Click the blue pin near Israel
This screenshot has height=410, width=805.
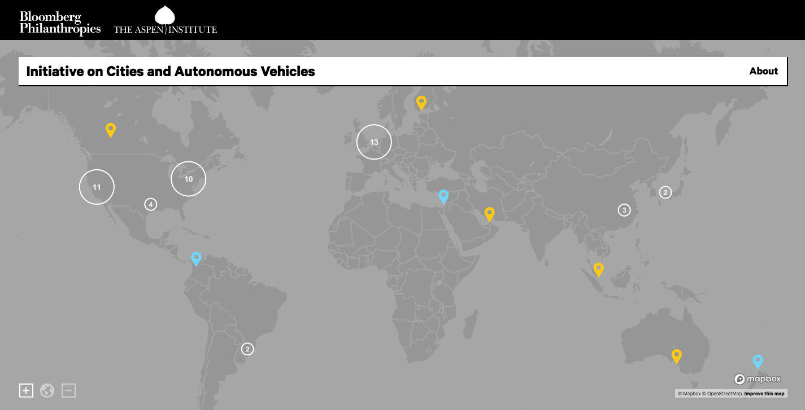pos(443,196)
